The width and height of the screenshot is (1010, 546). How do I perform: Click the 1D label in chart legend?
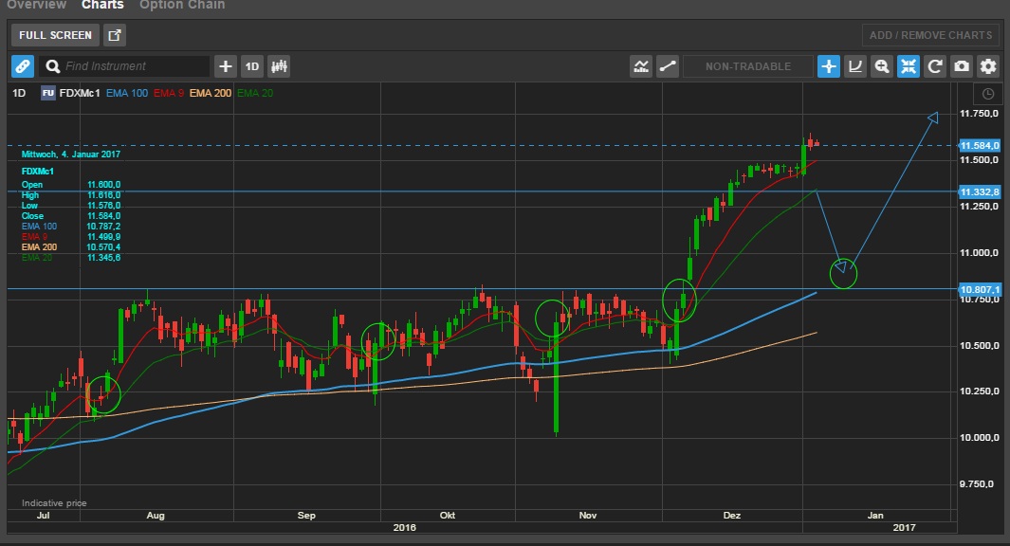(19, 93)
